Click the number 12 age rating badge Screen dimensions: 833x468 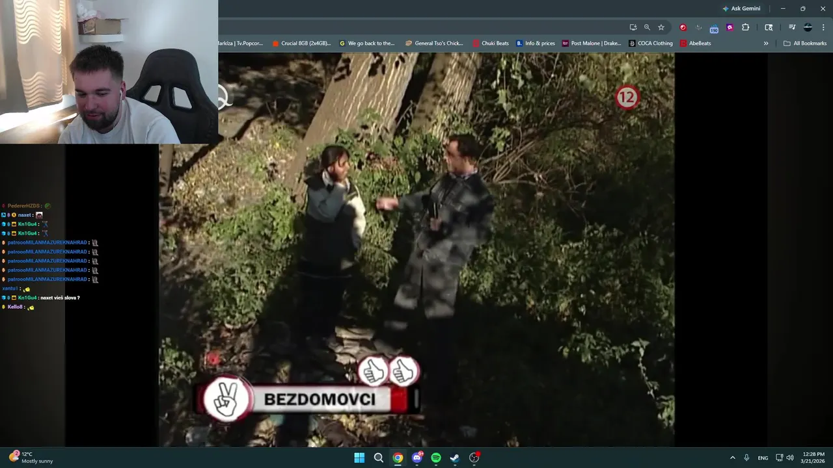click(x=627, y=97)
